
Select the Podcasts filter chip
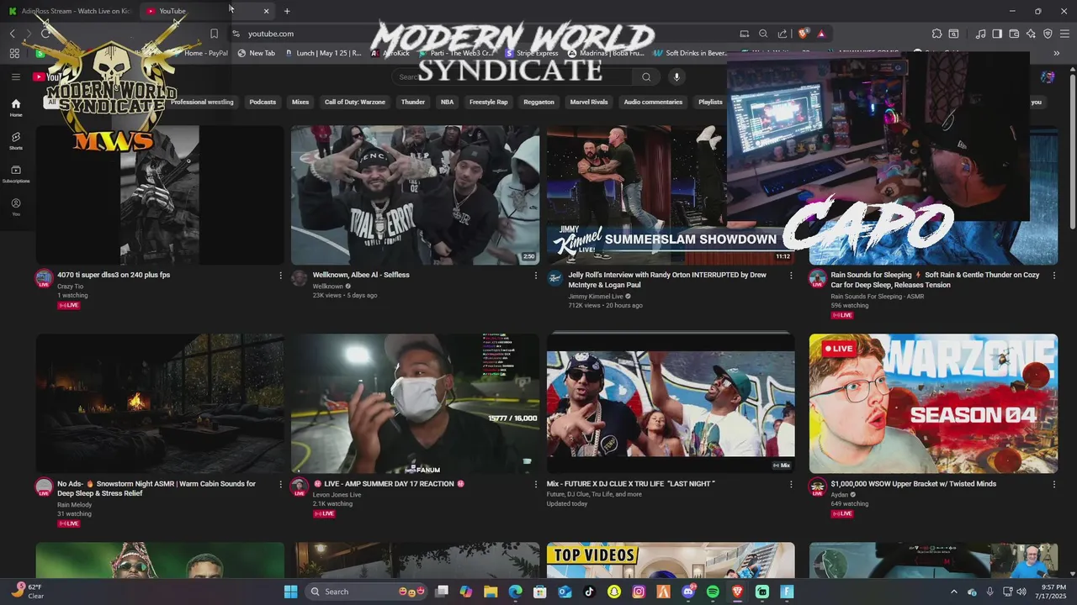pos(263,102)
